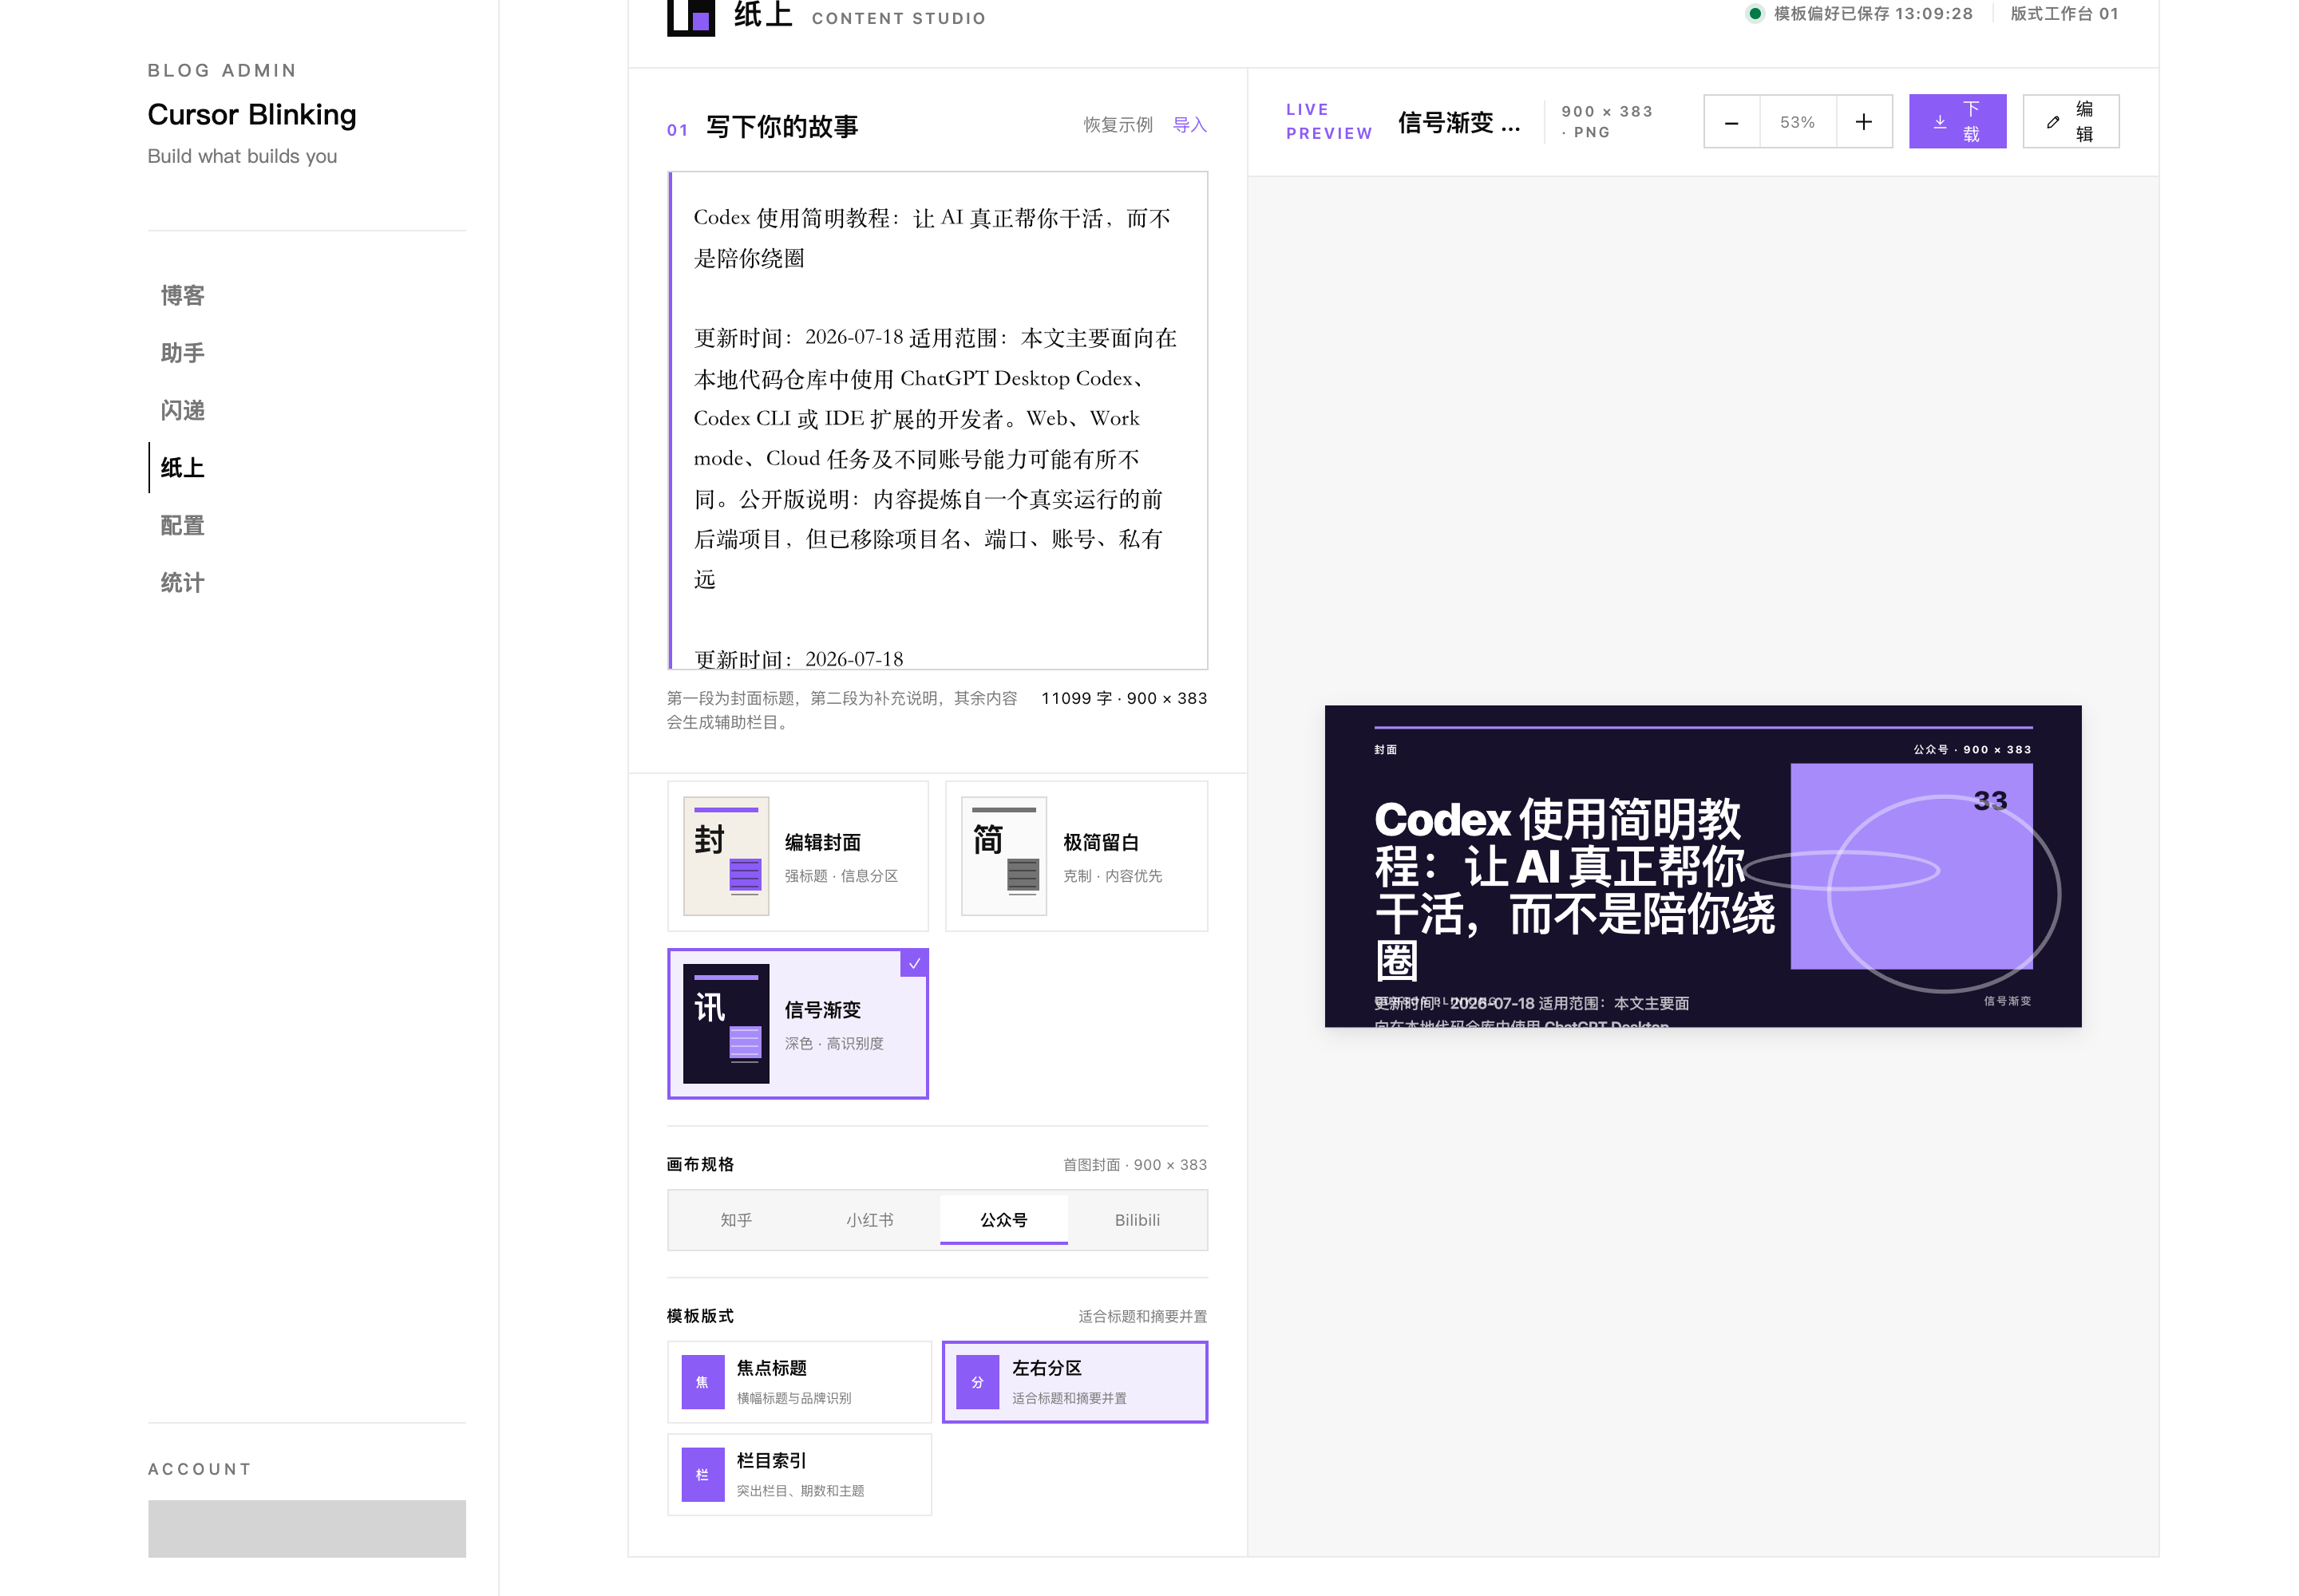
Task: Click the 导入 import link
Action: point(1189,125)
